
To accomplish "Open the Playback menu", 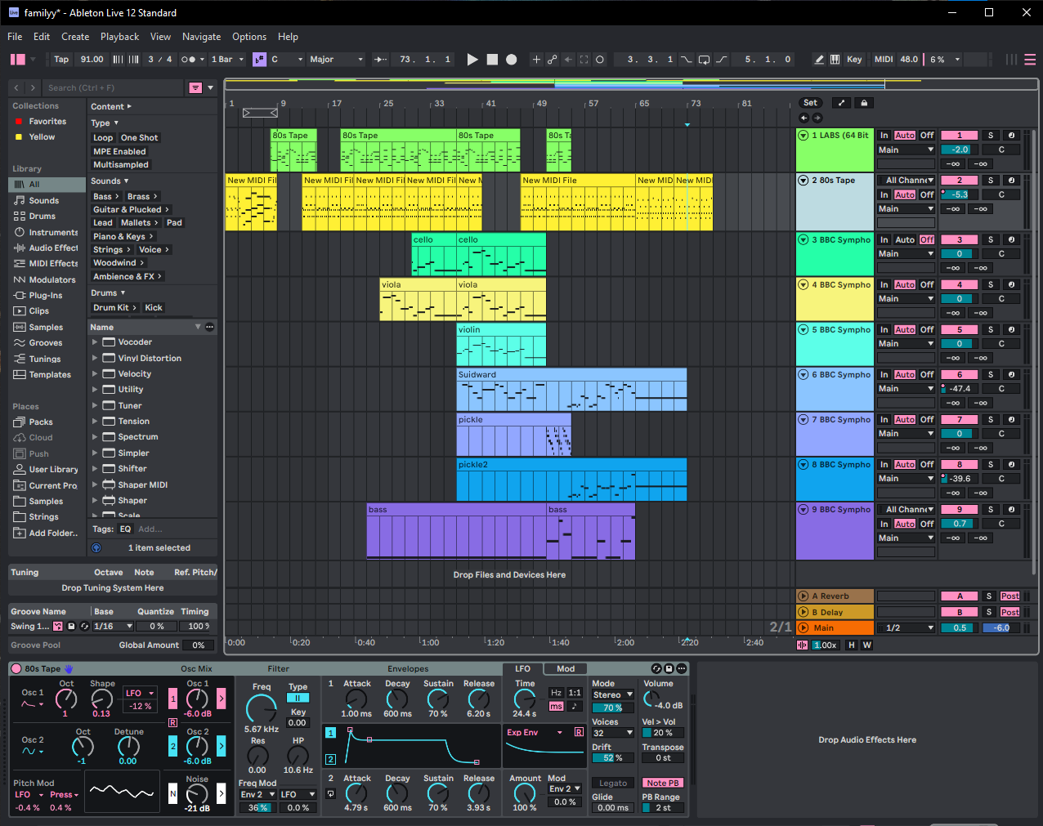I will (x=119, y=37).
